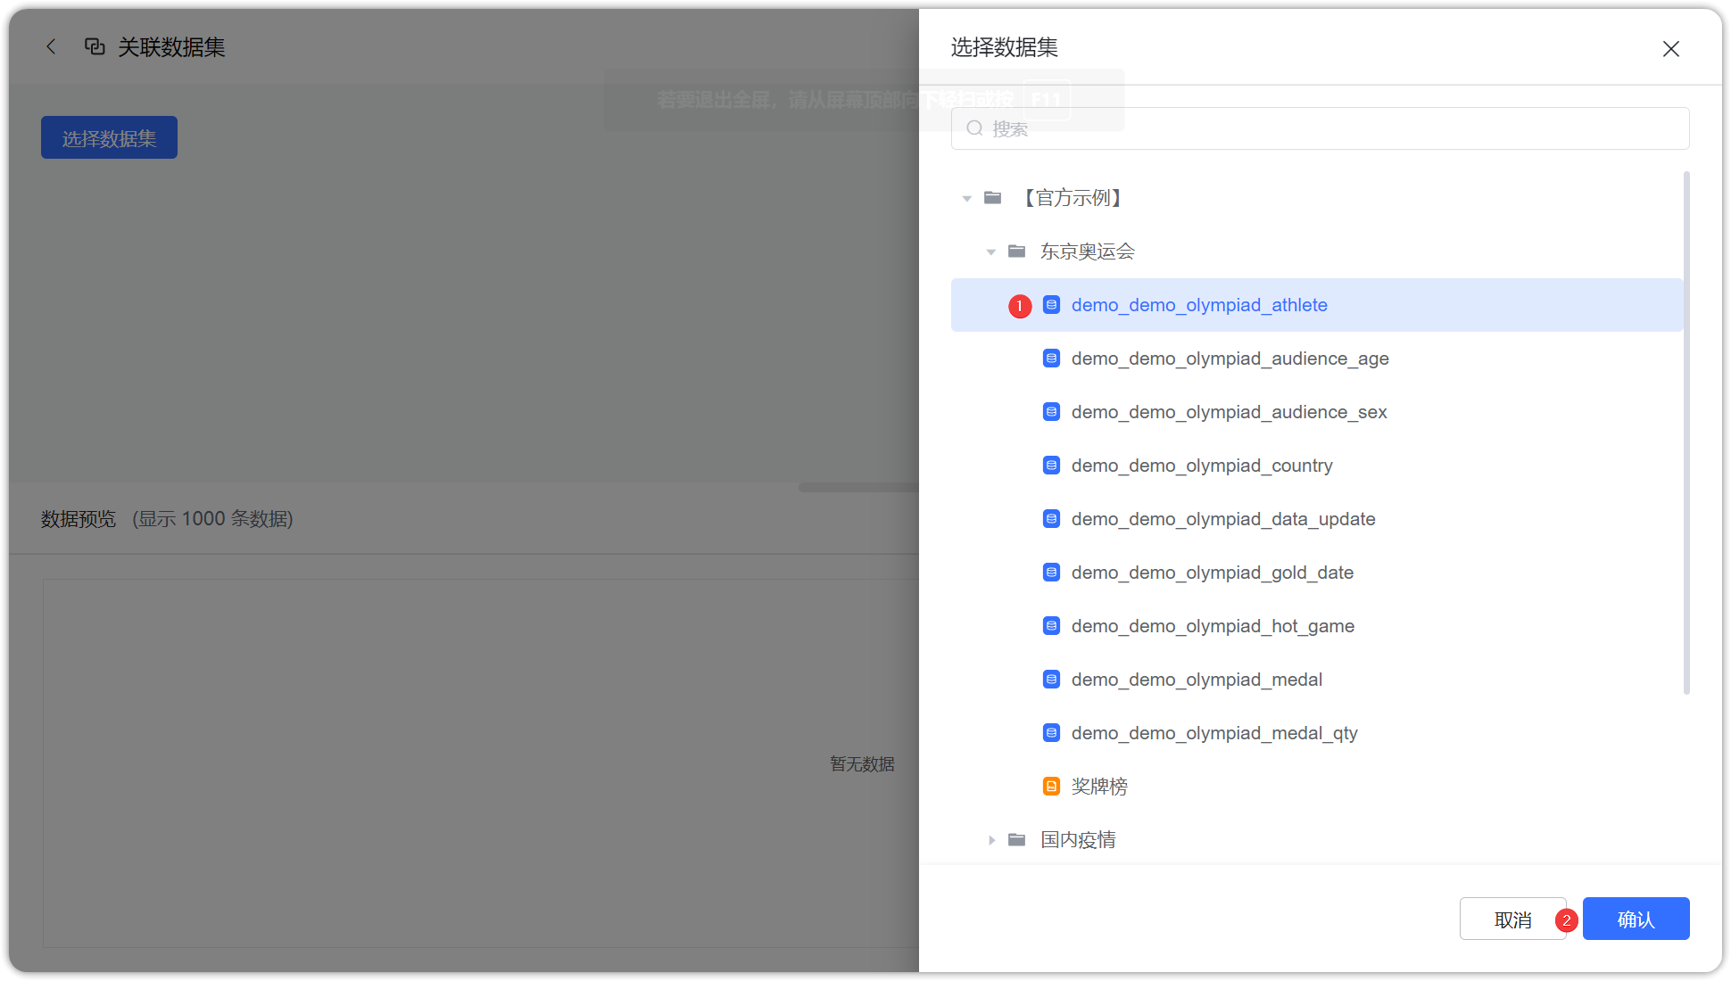Screen dimensions: 1731x981
Task: Click the blue 选择数据集 button
Action: point(109,137)
